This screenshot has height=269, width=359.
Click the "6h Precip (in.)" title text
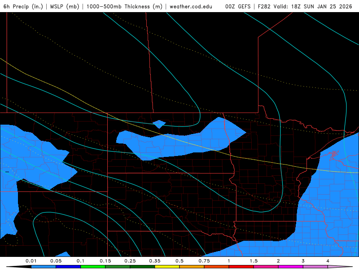[x=23, y=6]
